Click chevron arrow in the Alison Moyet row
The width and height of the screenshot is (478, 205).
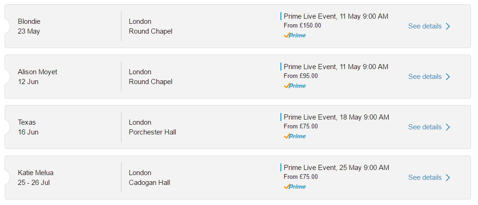point(448,77)
